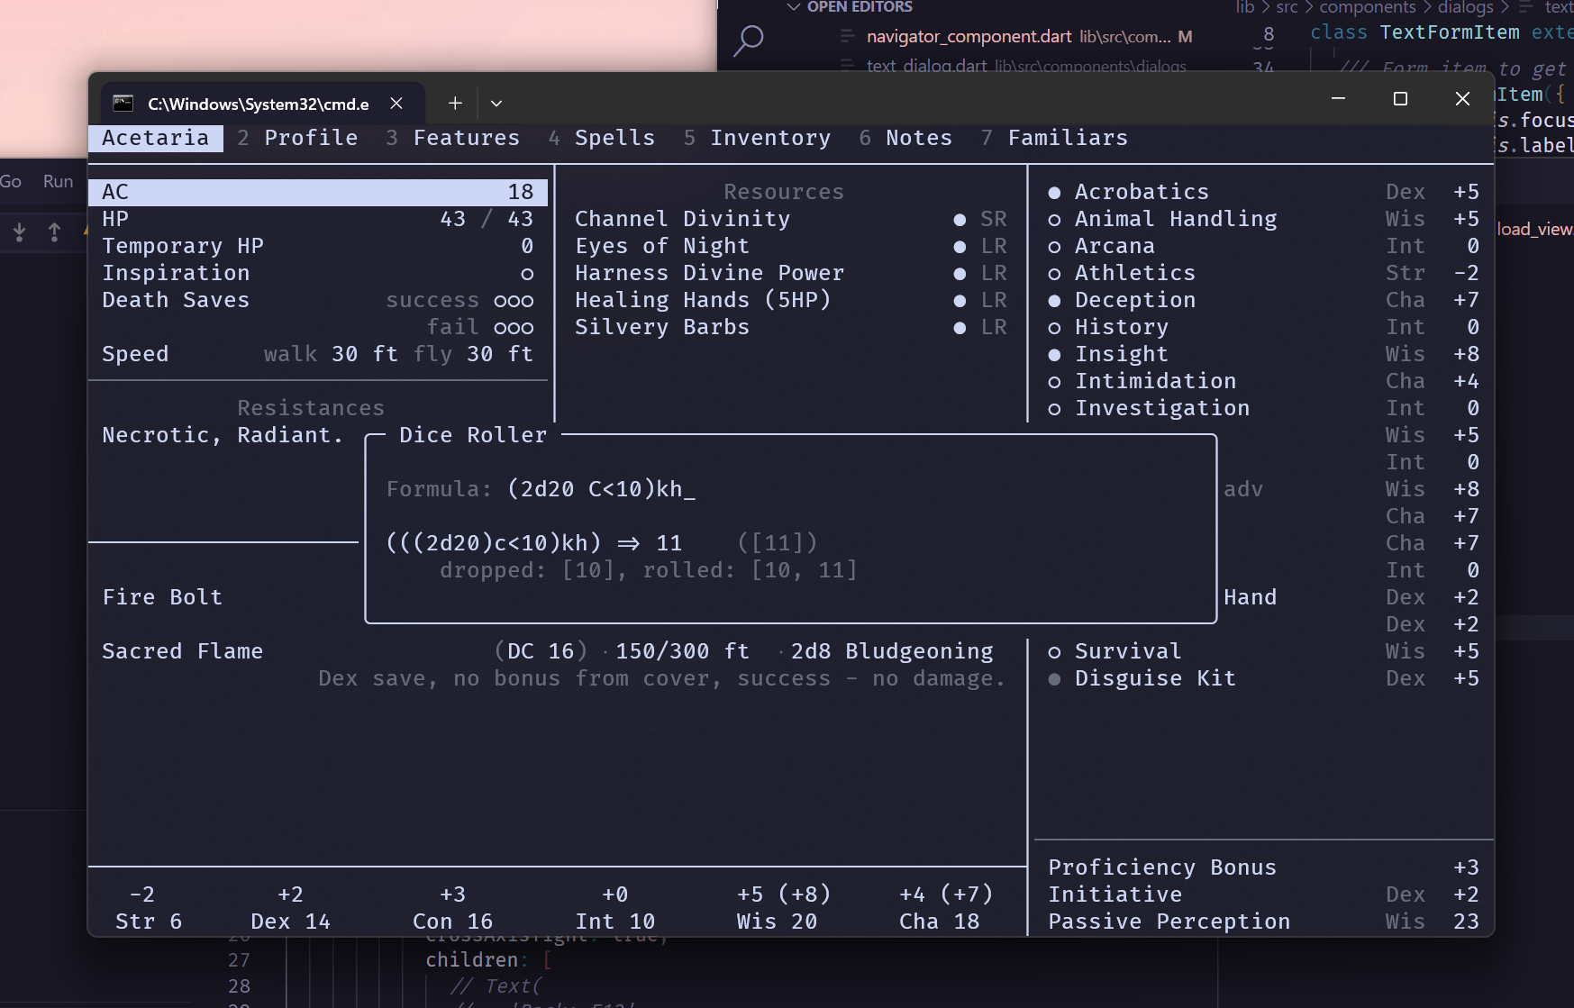The width and height of the screenshot is (1574, 1008).
Task: Click the git pull down-arrow icon
Action: coord(19,232)
